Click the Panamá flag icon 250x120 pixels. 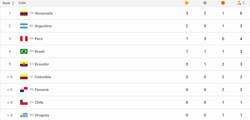pyautogui.click(x=24, y=90)
